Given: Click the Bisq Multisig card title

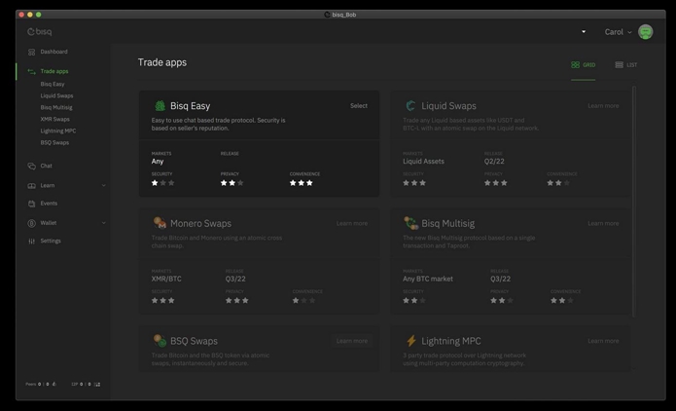Looking at the screenshot, I should (x=448, y=223).
